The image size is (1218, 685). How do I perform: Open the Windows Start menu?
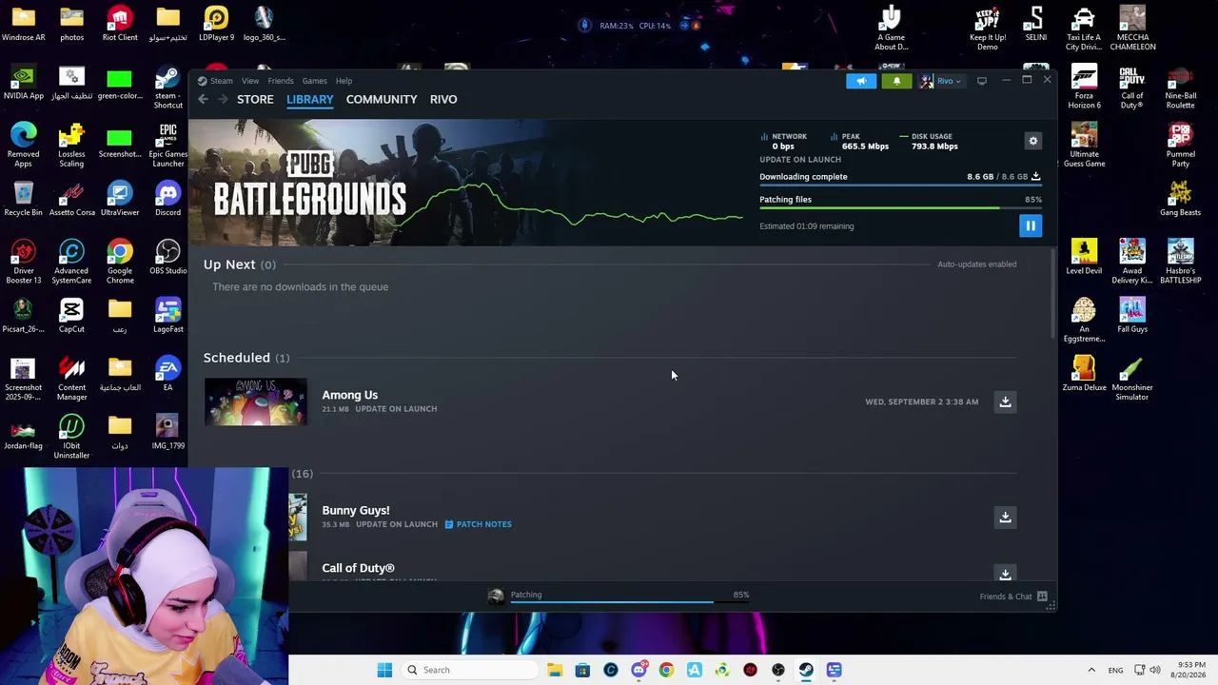[x=384, y=670]
